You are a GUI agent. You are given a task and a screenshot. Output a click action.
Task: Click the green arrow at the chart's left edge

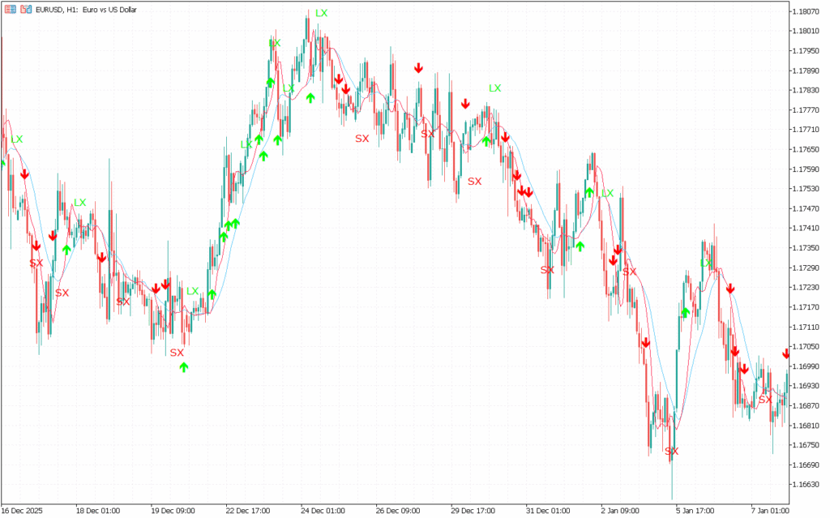[x=2, y=164]
